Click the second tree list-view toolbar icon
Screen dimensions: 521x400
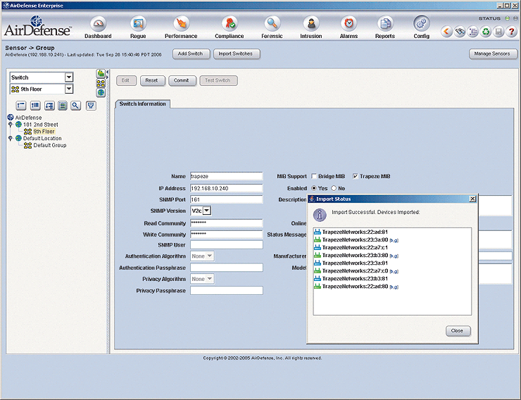click(35, 106)
